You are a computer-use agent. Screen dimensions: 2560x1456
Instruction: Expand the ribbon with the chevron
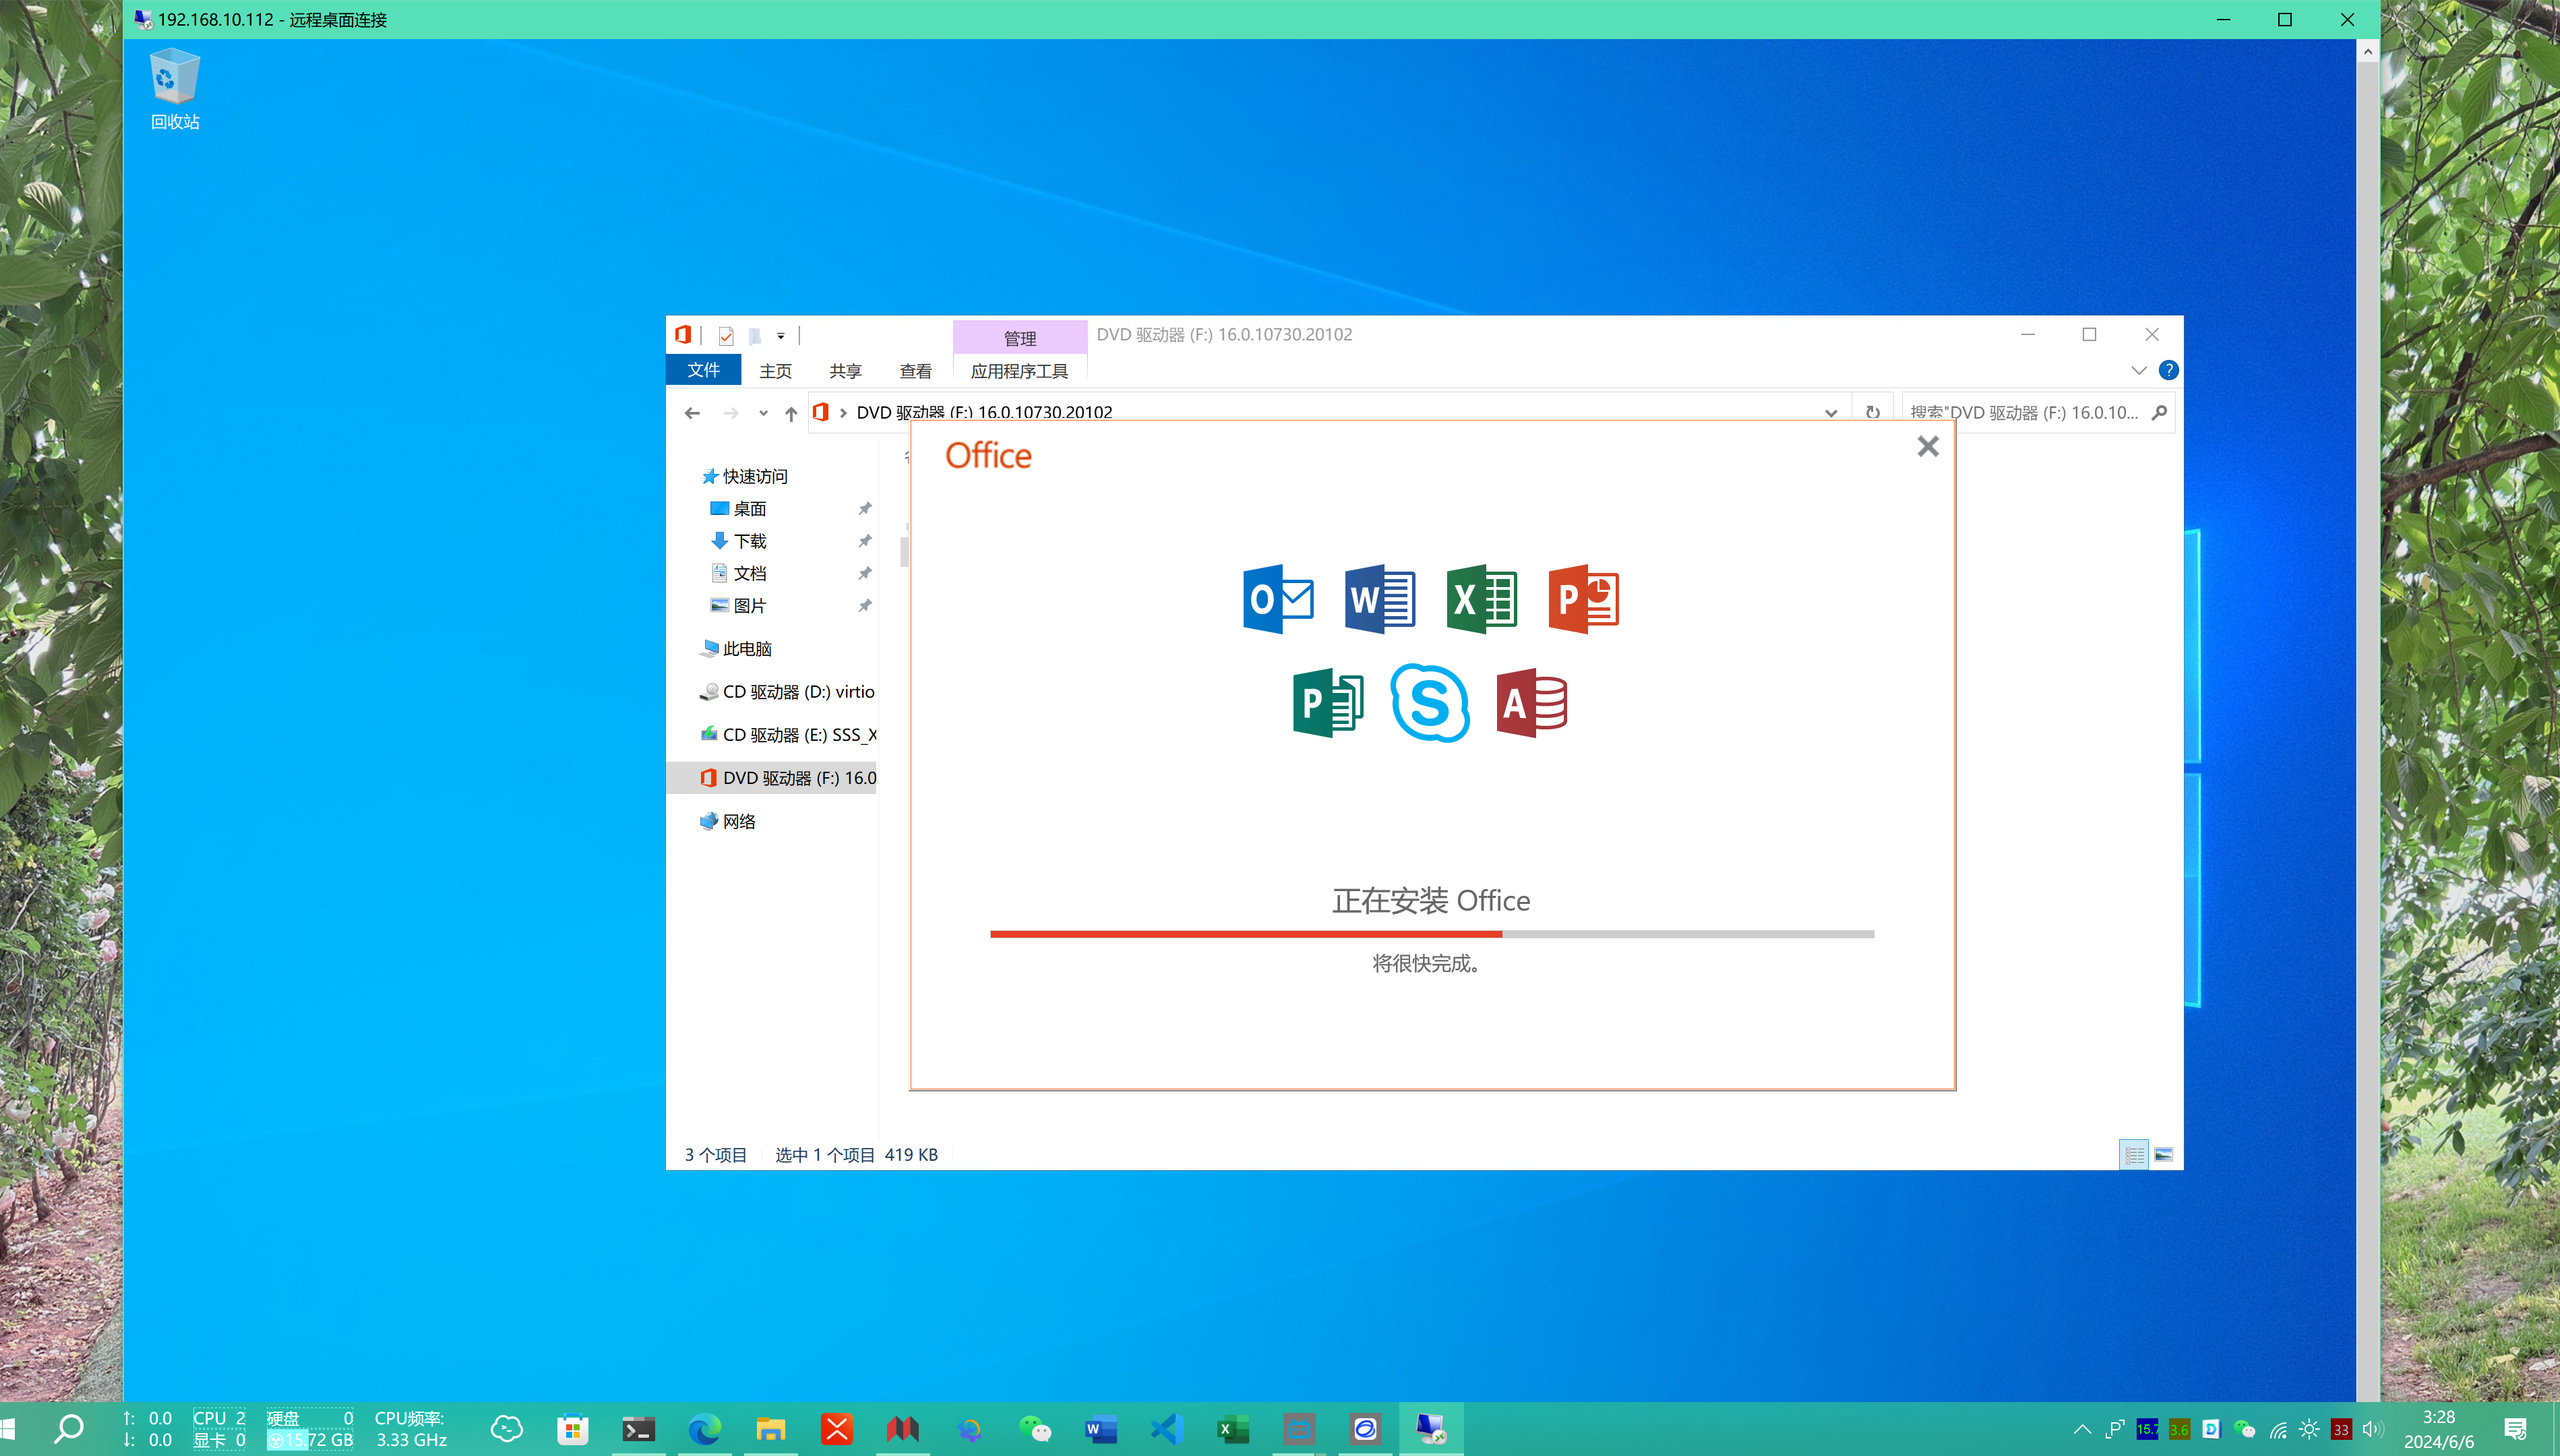click(x=2138, y=370)
